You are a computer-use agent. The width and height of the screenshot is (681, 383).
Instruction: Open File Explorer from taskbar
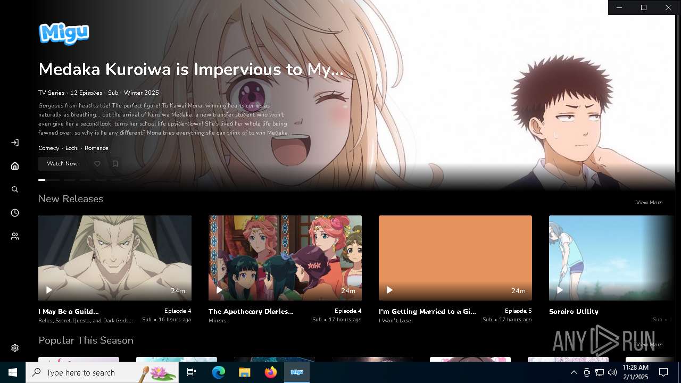coord(244,372)
